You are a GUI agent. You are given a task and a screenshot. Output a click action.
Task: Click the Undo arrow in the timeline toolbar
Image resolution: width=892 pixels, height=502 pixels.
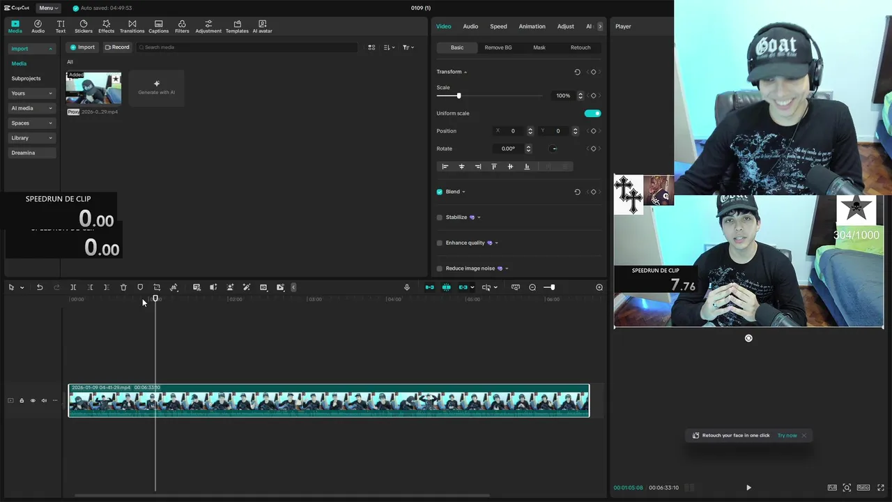(x=40, y=287)
